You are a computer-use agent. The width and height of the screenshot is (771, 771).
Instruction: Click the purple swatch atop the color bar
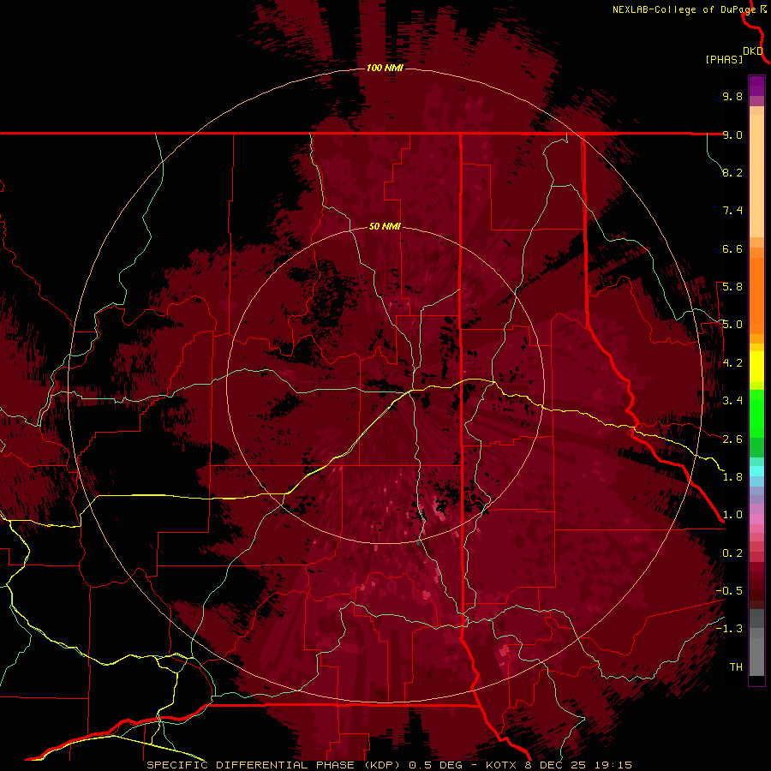click(756, 86)
